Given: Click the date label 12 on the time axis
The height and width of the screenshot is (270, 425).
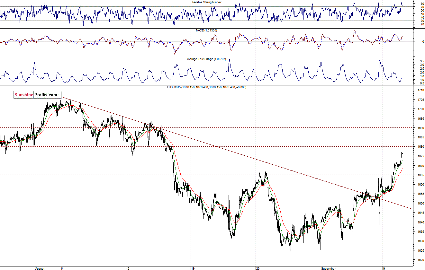Looking at the screenshot, I should tap(128, 268).
